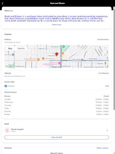115x154 pixels.
Task: Click the red location pin on map
Action: (x=57, y=54)
